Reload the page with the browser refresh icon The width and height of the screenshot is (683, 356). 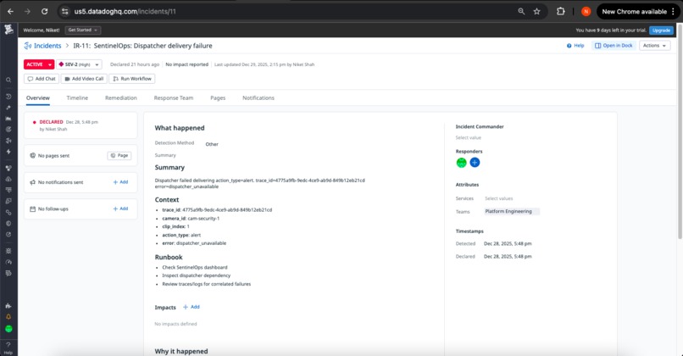pos(44,11)
